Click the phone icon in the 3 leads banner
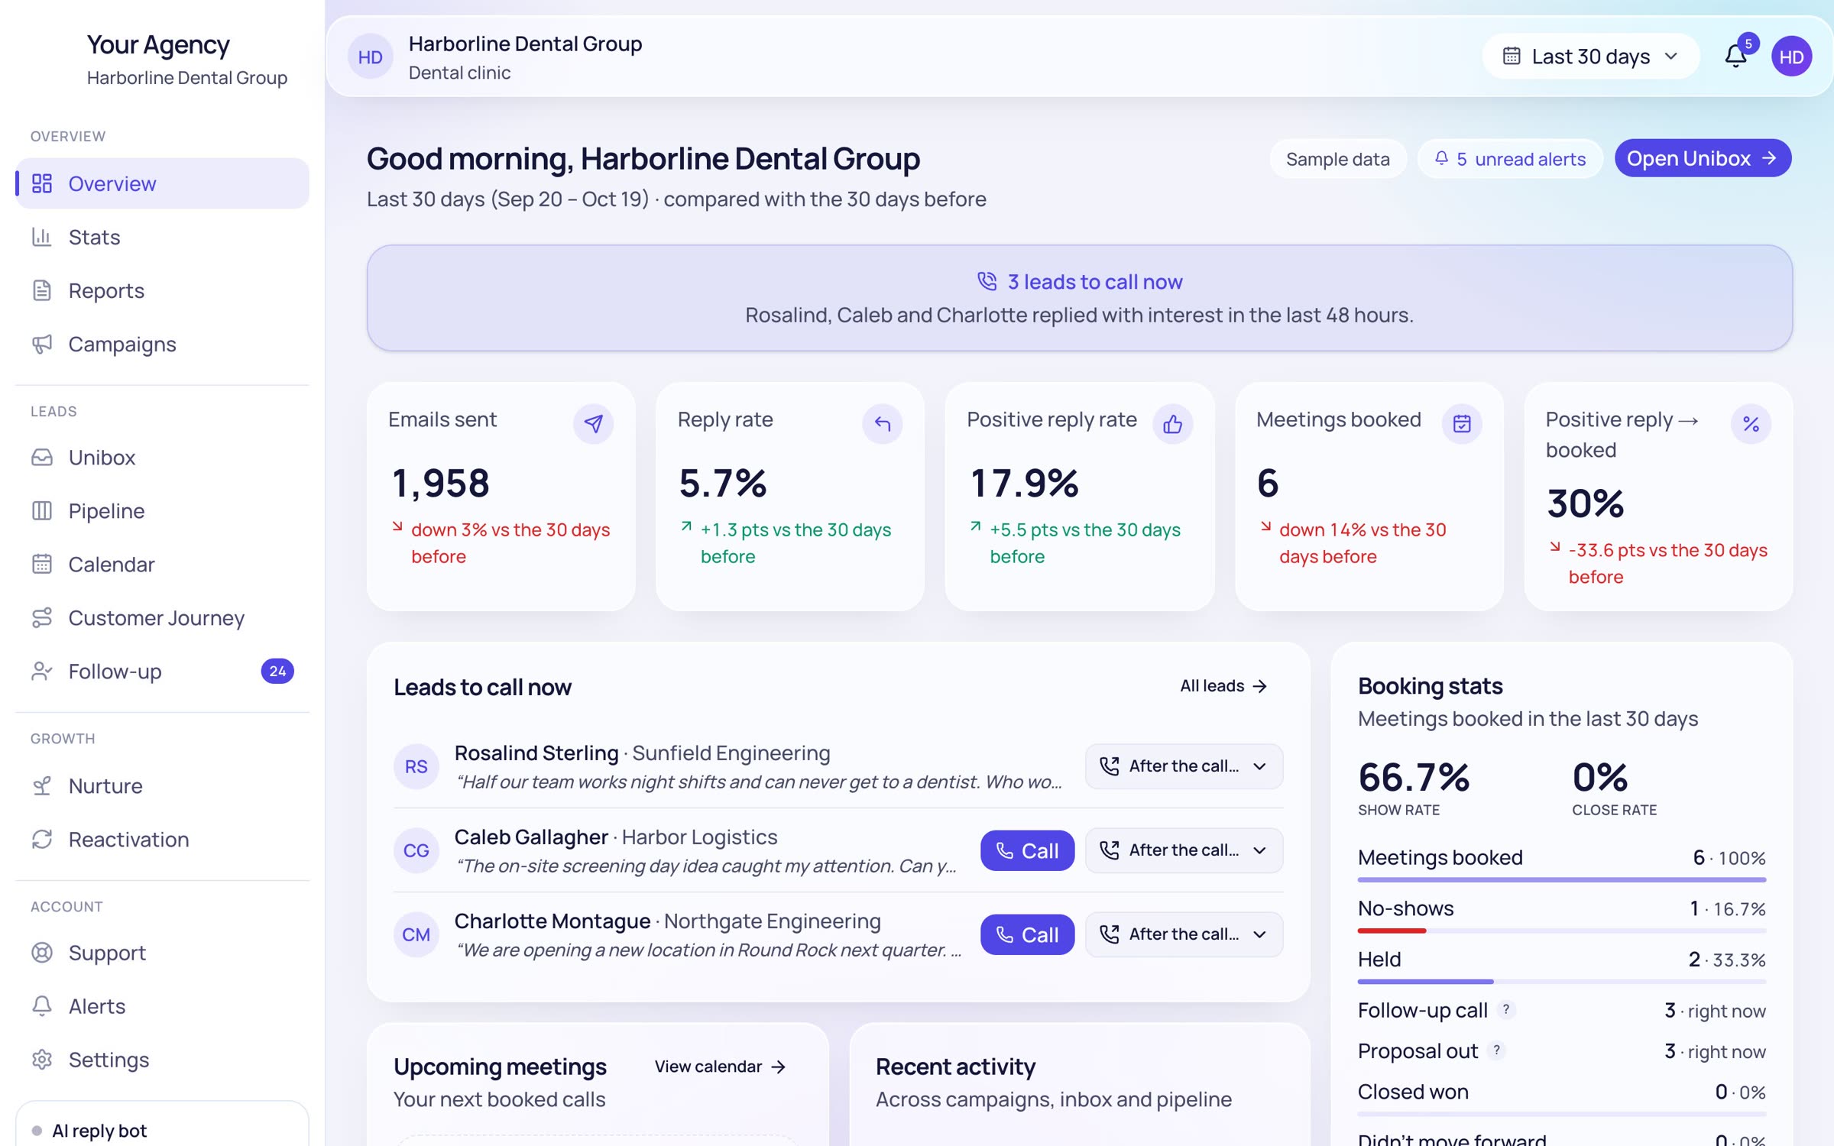Screen dimensions: 1834x1146 click(987, 281)
